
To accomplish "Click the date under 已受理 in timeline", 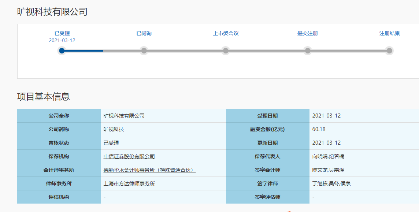I will coord(62,40).
